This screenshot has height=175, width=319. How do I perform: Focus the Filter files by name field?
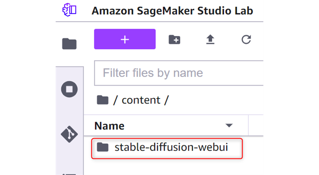[x=179, y=73]
